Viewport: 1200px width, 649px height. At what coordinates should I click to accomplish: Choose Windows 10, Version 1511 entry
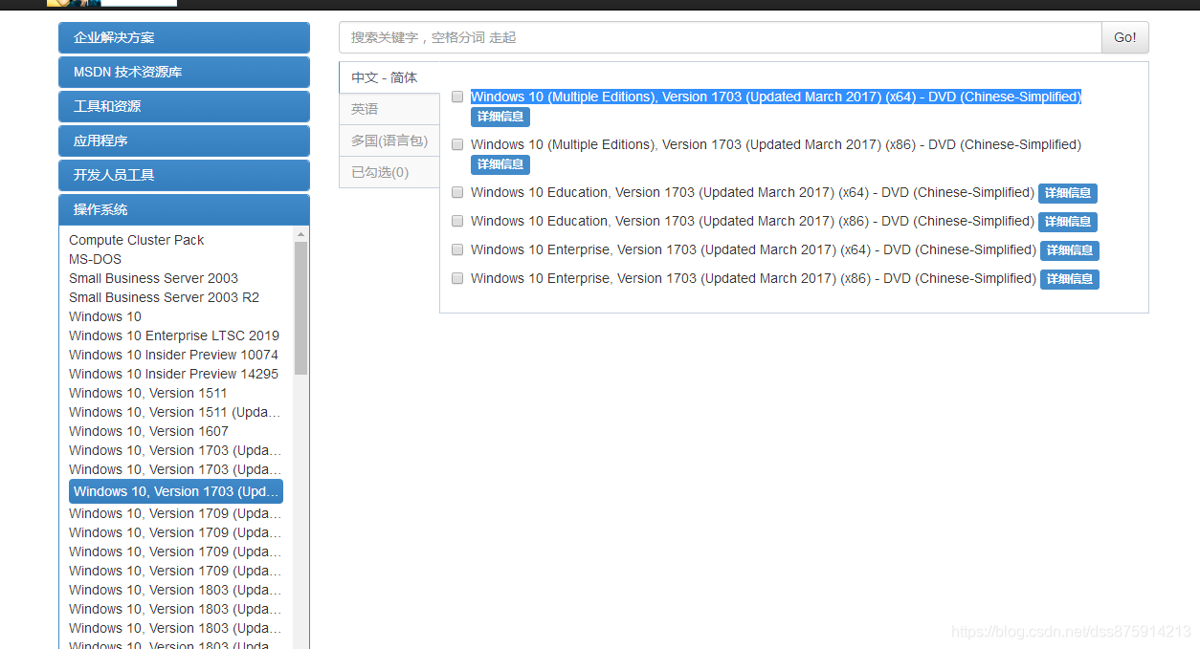point(148,393)
